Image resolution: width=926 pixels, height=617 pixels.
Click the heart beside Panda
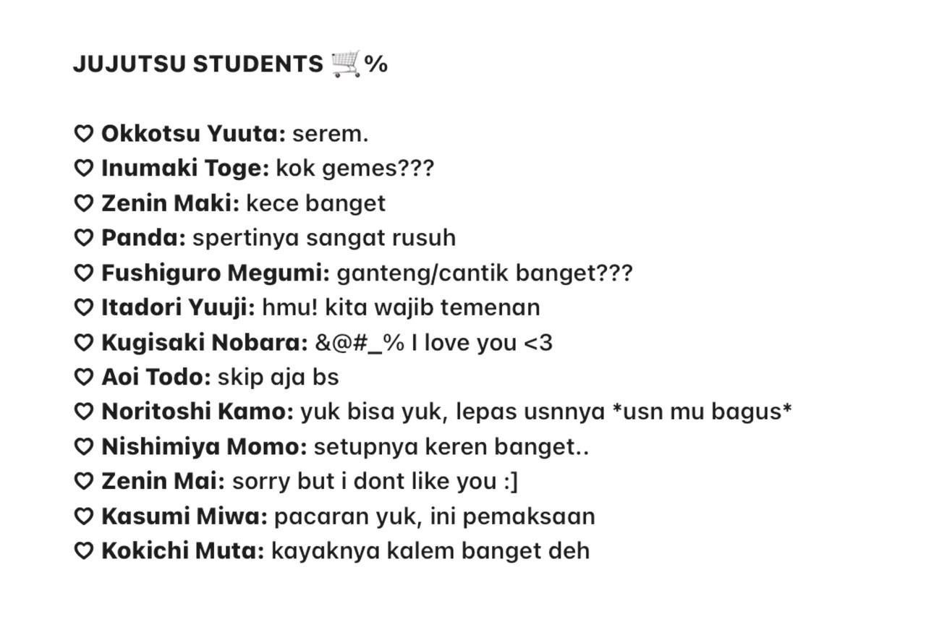84,238
